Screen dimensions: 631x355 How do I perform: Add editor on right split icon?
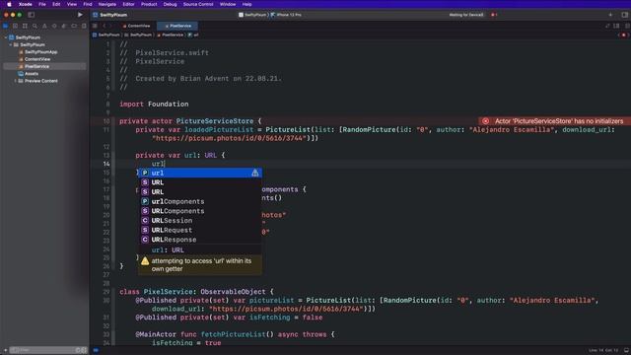(627, 26)
